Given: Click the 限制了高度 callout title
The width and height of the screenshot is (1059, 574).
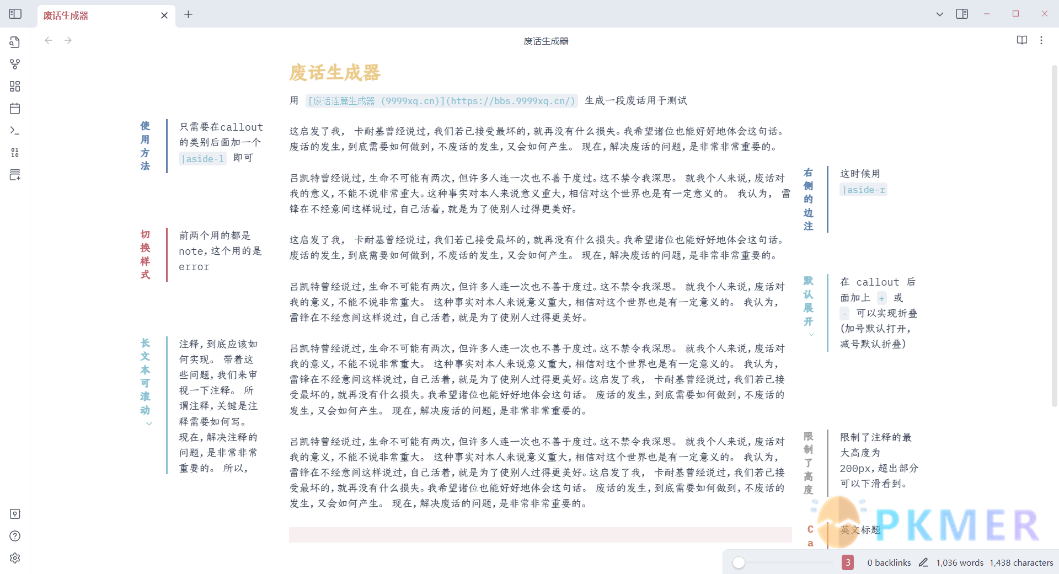Looking at the screenshot, I should coord(809,463).
